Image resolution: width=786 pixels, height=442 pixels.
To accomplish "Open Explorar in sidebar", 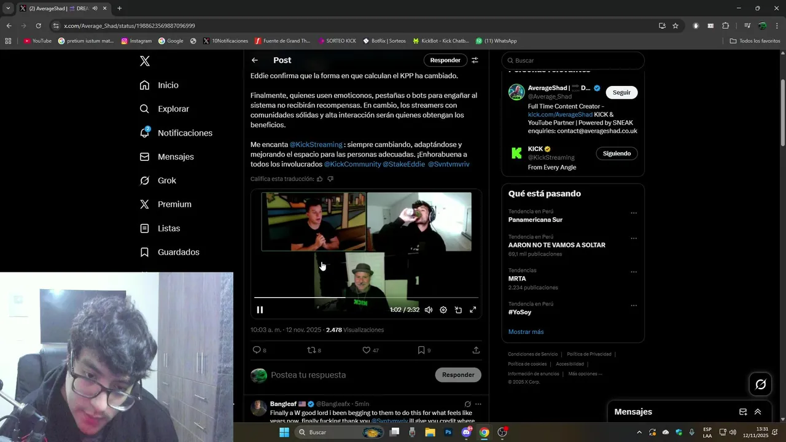I will point(164,109).
